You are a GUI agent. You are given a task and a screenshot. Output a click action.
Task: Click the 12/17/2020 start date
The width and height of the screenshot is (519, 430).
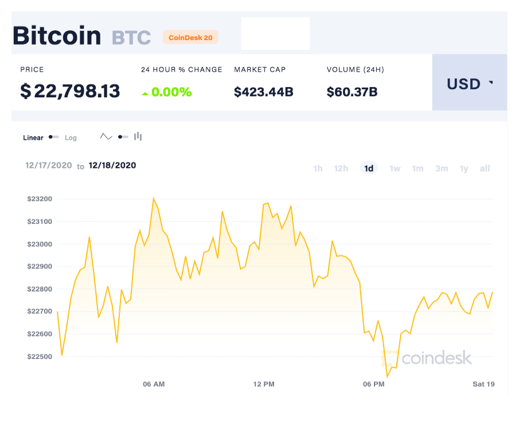point(49,165)
